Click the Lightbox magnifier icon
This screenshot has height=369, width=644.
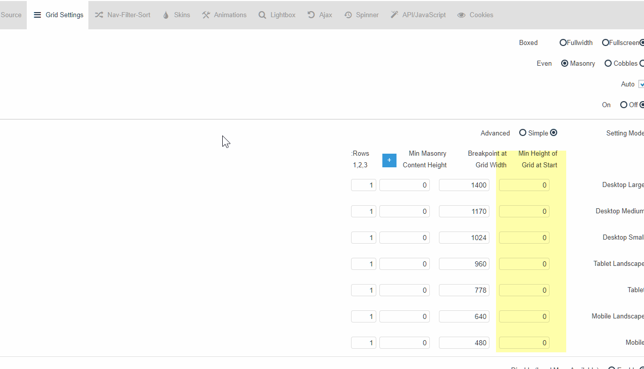coord(262,15)
